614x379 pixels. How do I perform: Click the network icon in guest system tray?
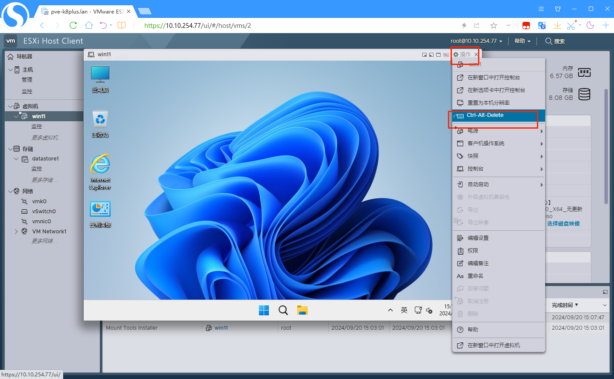pos(418,310)
